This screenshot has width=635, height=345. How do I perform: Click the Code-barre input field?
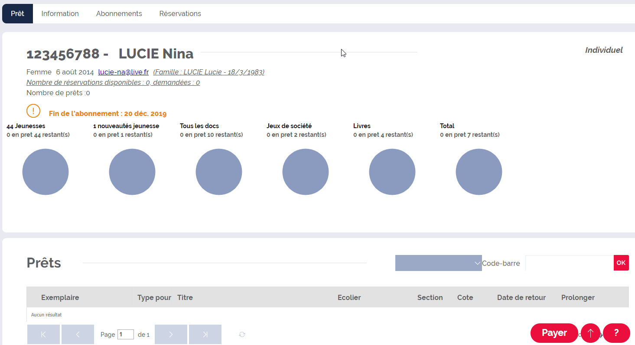[569, 263]
